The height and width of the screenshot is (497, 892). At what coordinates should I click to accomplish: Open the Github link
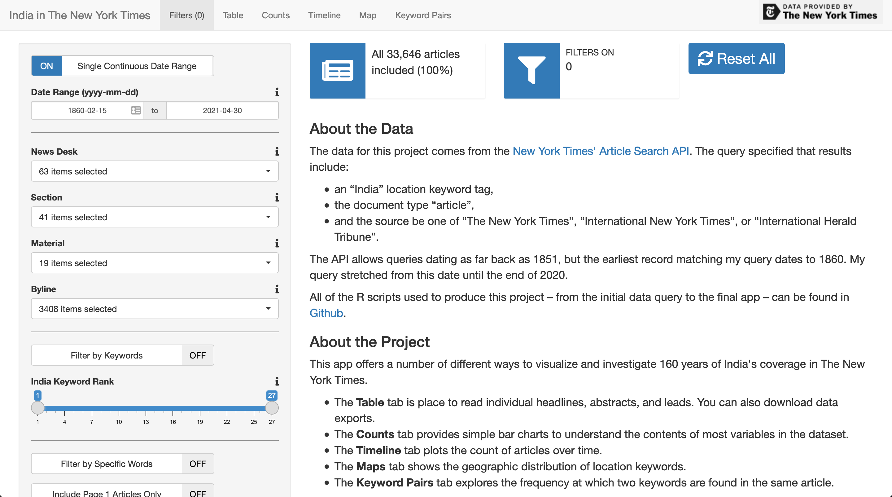point(326,313)
